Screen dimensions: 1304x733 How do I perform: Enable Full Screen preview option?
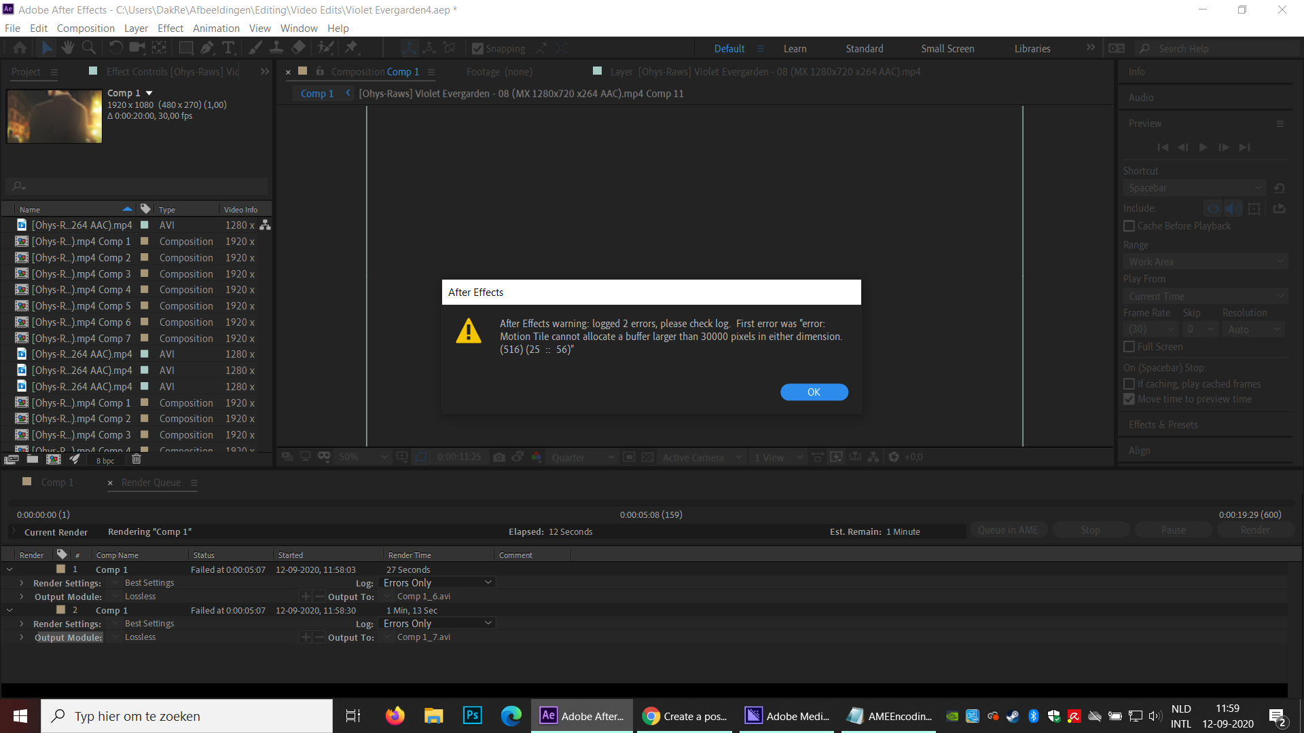pos(1129,346)
